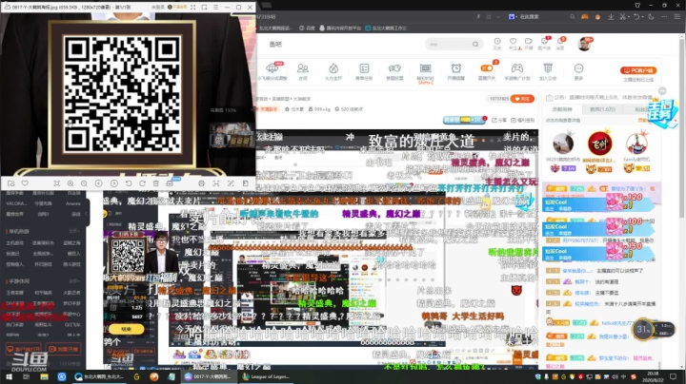Screen dimensions: 686x384
Task: Click the share link under the room title
Action: [499, 120]
